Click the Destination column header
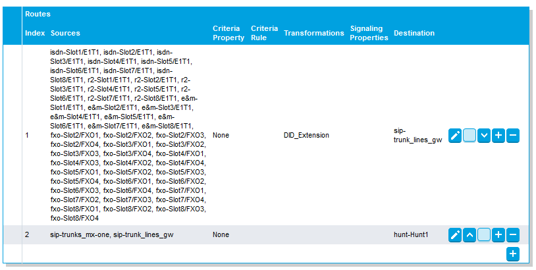 (x=414, y=33)
